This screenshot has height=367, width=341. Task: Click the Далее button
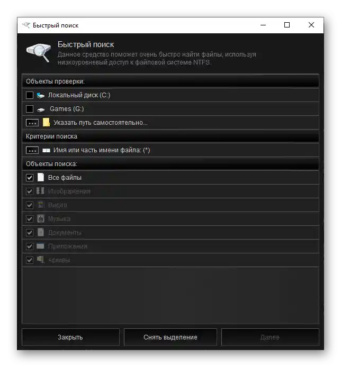270,337
